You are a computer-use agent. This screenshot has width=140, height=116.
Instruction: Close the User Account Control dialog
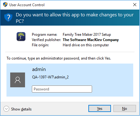(135, 5)
